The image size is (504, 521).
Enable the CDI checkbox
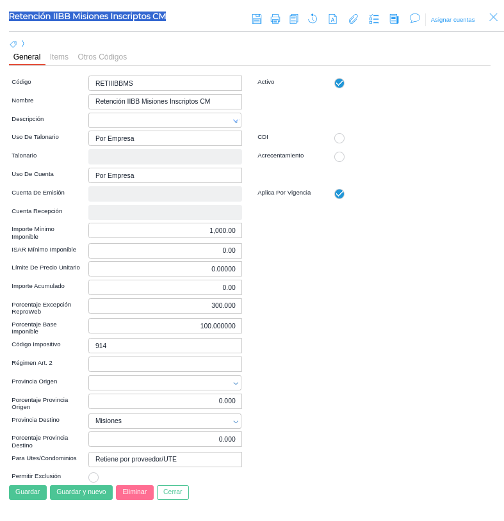[x=339, y=138]
